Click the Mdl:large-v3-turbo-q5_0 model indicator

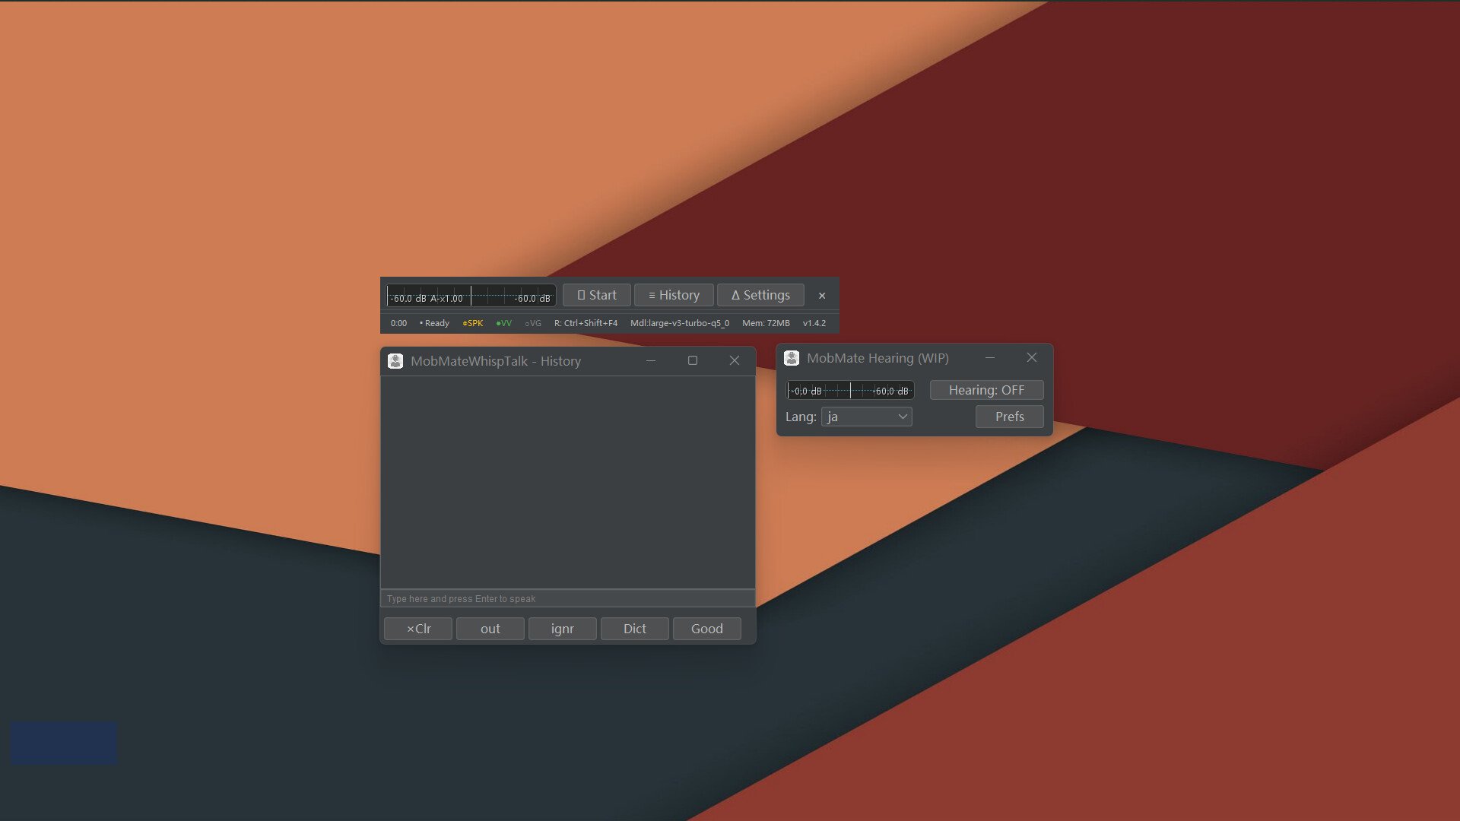tap(681, 322)
